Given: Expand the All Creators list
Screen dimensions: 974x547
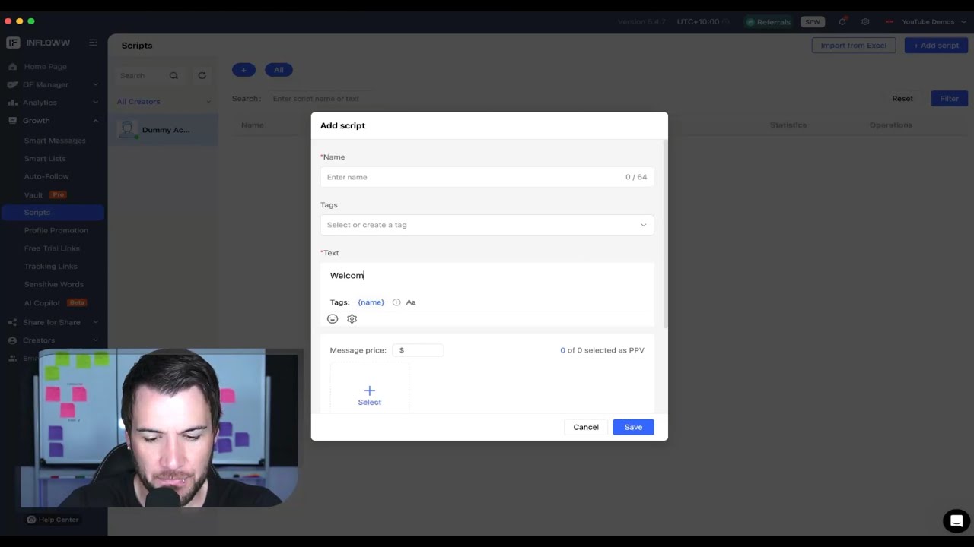Looking at the screenshot, I should (164, 102).
